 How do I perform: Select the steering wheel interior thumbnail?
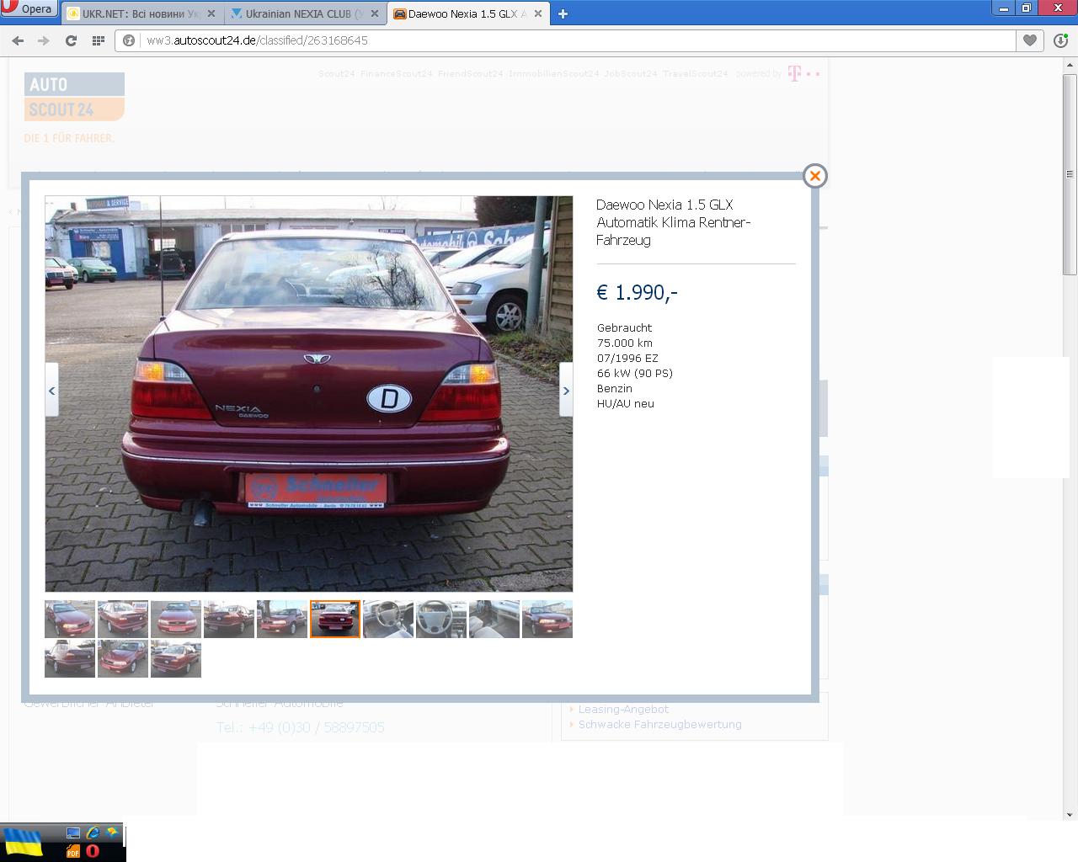440,619
